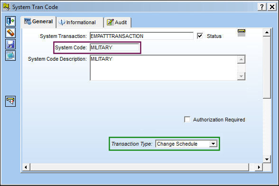
Task: Switch to the Informational tab
Action: (80, 22)
